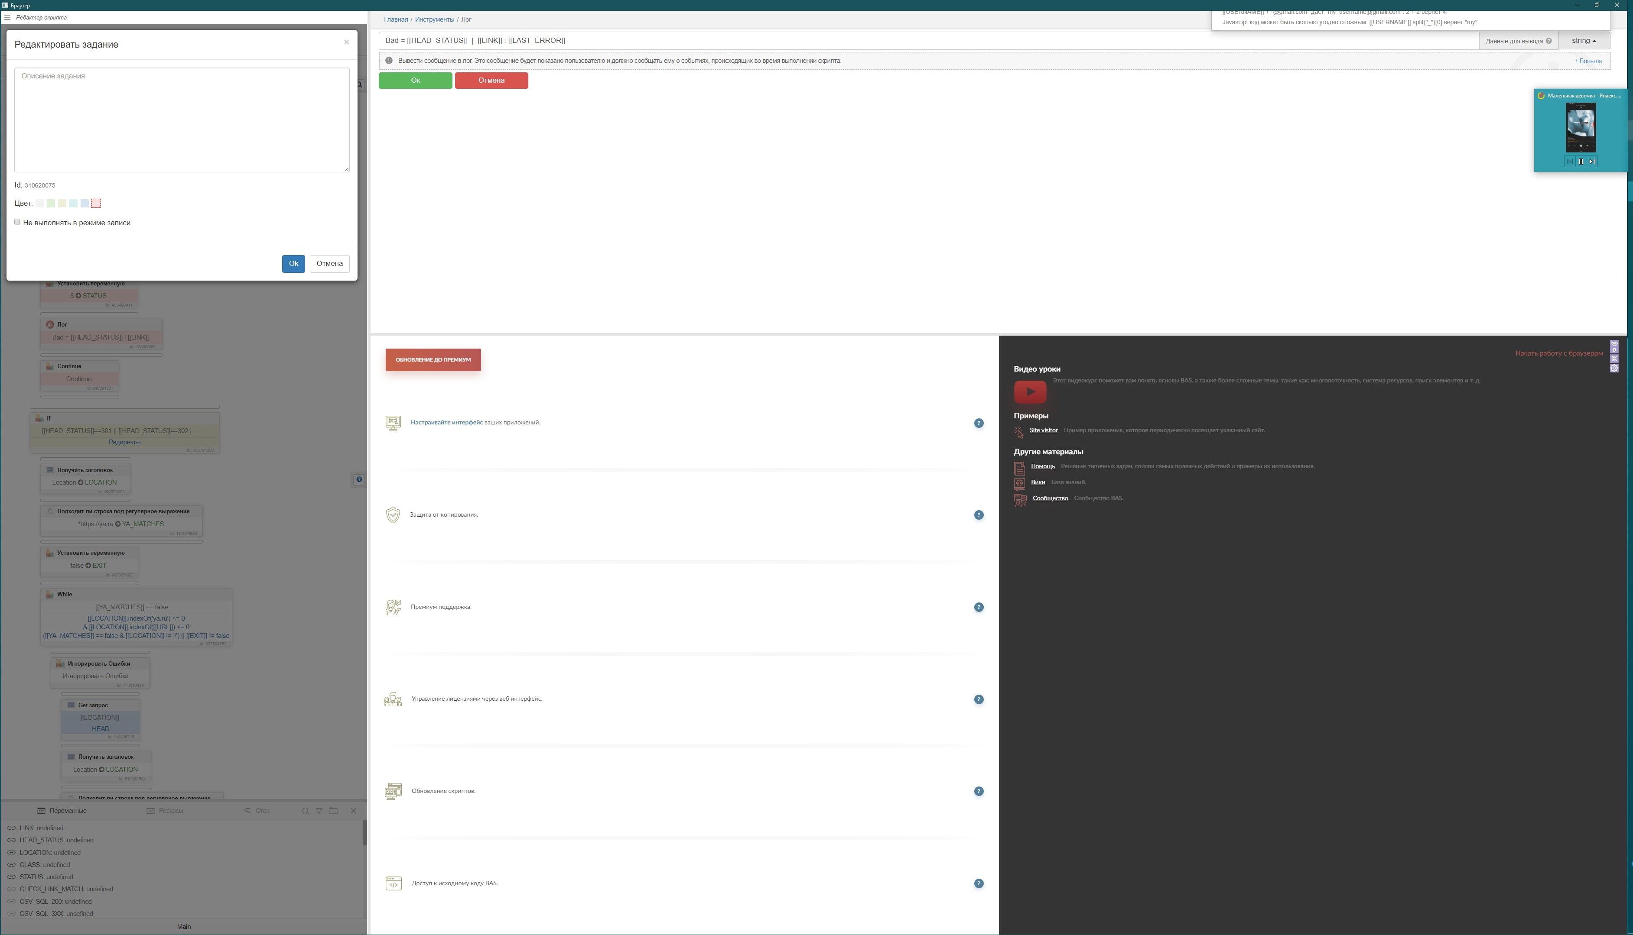Image resolution: width=1633 pixels, height=935 pixels.
Task: Select the red color swatch
Action: pyautogui.click(x=96, y=204)
